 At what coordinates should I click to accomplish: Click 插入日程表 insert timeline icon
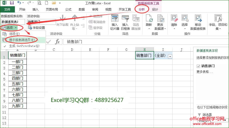[125, 18]
